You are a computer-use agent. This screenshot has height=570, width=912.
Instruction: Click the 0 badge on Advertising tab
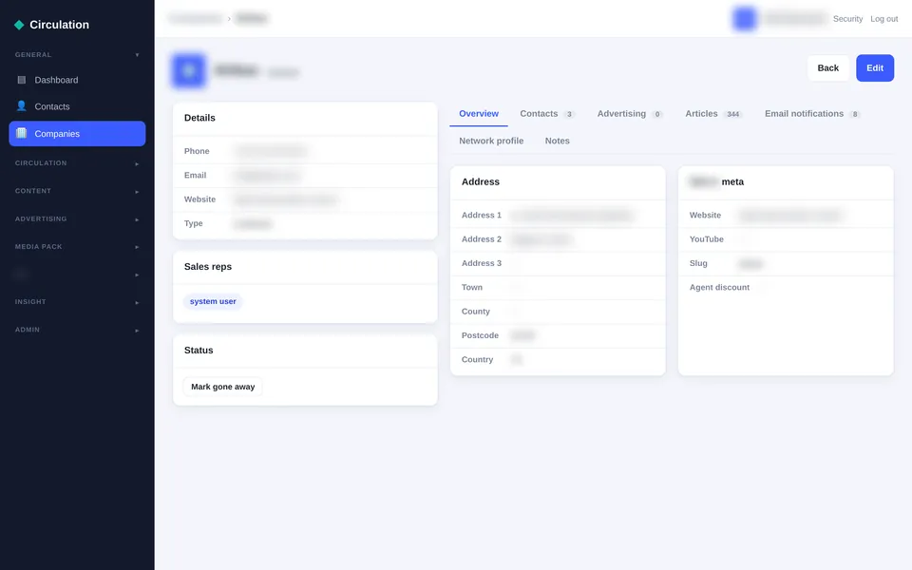(x=657, y=114)
